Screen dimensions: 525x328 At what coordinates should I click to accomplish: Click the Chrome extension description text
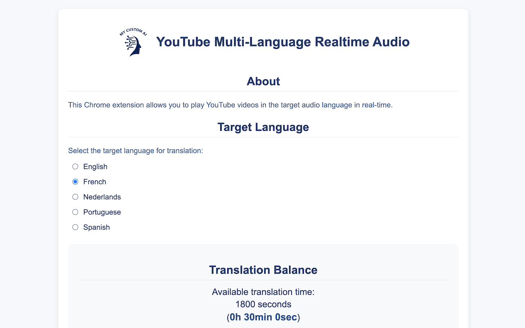tap(230, 105)
